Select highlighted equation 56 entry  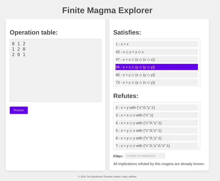tap(156, 67)
